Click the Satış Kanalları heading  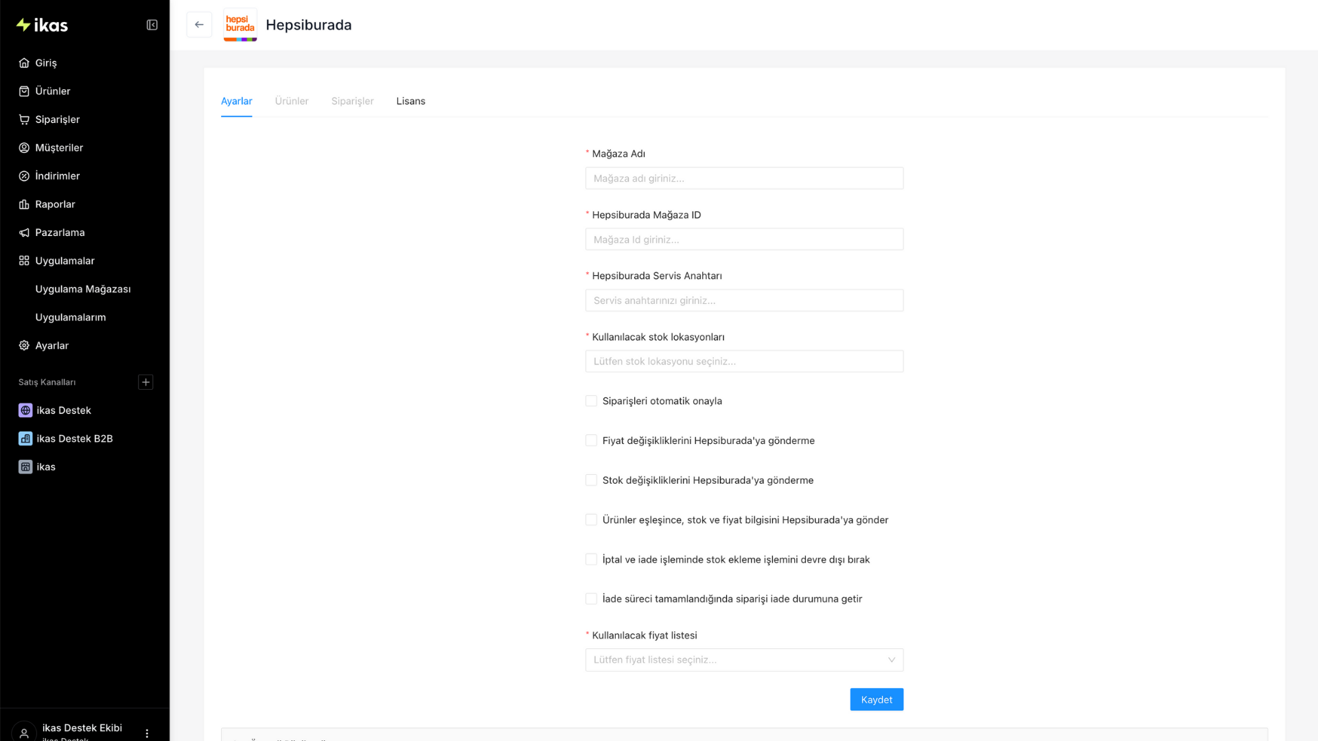(47, 382)
